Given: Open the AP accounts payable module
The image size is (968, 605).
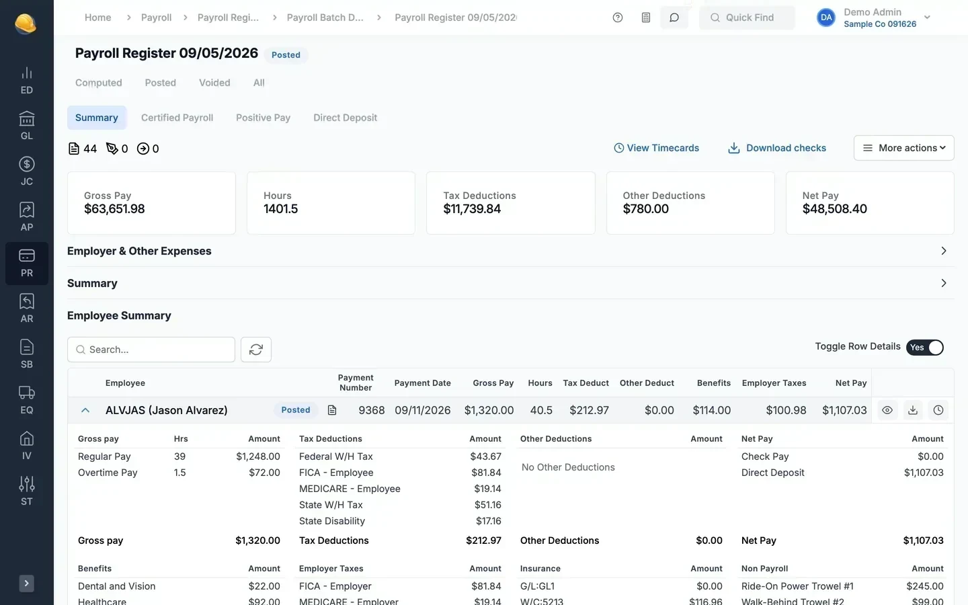Looking at the screenshot, I should 27,218.
